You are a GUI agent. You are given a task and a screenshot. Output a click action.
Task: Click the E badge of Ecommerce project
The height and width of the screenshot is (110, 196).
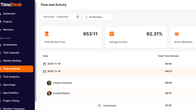(x=99, y=106)
